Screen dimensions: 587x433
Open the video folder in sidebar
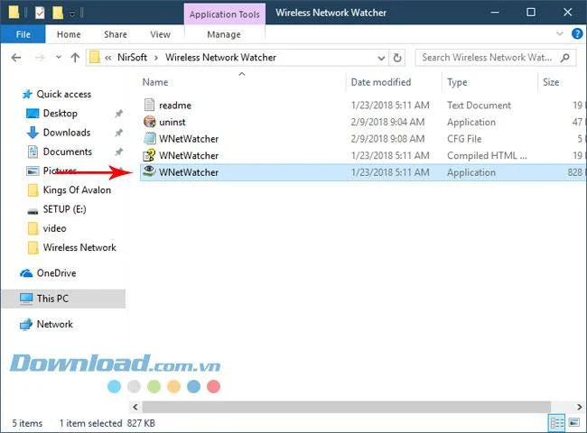[x=54, y=228]
